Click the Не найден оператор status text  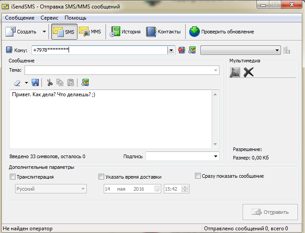click(x=28, y=229)
